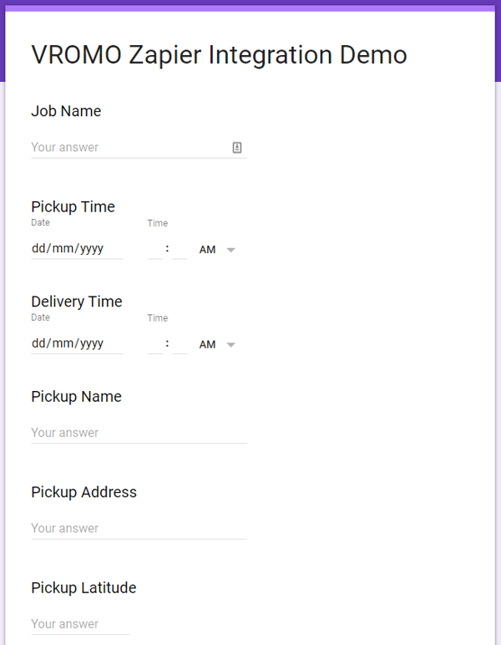
Task: Click the Pickup Time date field
Action: click(76, 249)
